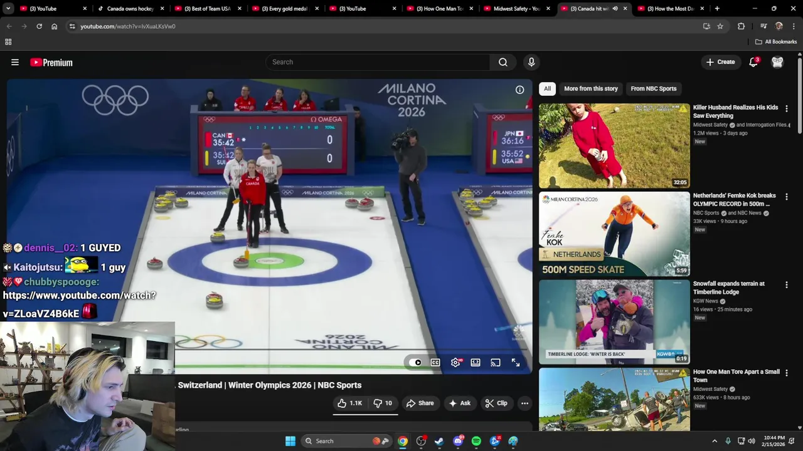Open the YouTube hamburger guide menu
Viewport: 803px width, 451px height.
(15, 62)
